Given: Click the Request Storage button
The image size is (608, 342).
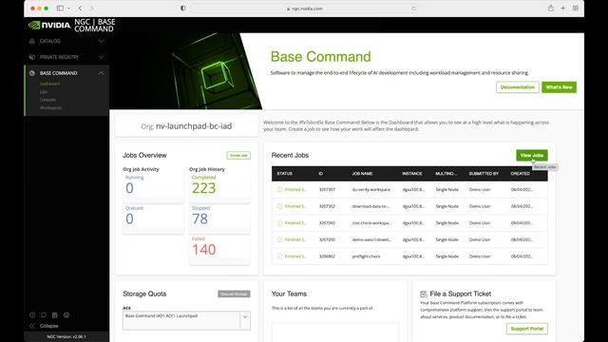Looking at the screenshot, I should [234, 294].
